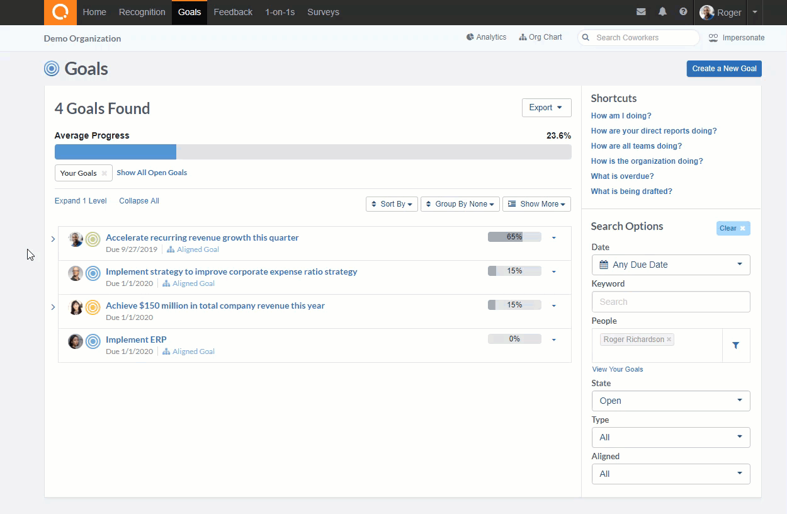This screenshot has height=514, width=787.
Task: Switch to the Feedback tab
Action: pos(233,12)
